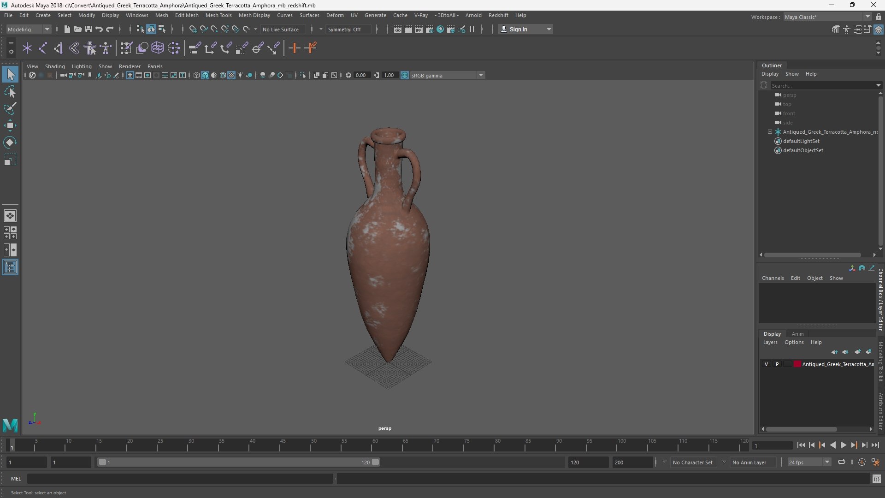
Task: Create a new scene icon
Action: [67, 29]
